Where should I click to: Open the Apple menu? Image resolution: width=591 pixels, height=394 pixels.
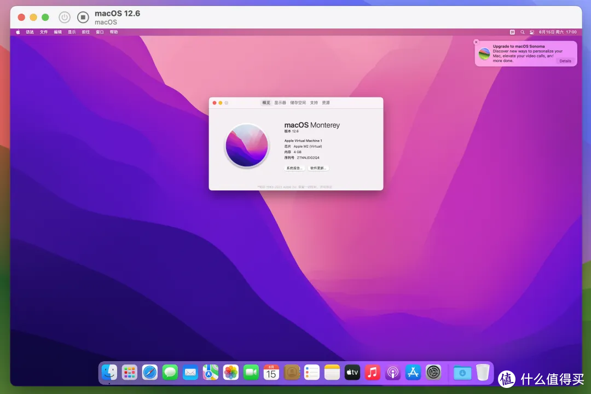click(18, 32)
